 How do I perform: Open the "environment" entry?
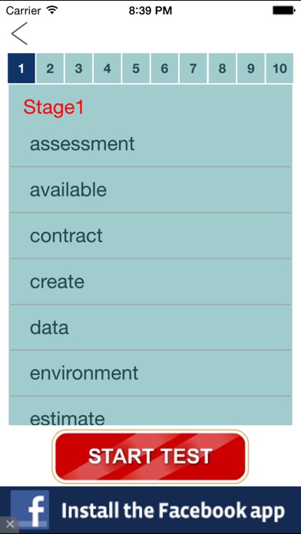150,373
